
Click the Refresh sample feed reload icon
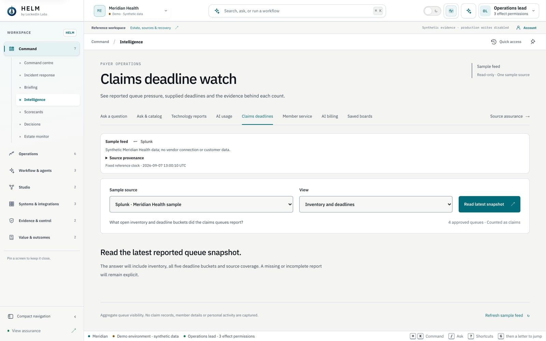pyautogui.click(x=528, y=316)
